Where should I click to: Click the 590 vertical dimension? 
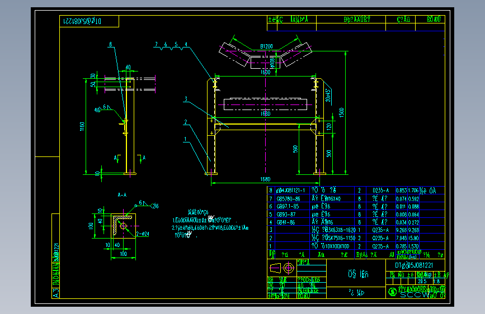[295, 149]
